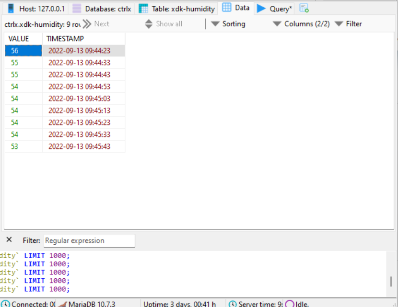Open the Table: xdk-humidity tab
398x307 pixels.
(x=177, y=9)
